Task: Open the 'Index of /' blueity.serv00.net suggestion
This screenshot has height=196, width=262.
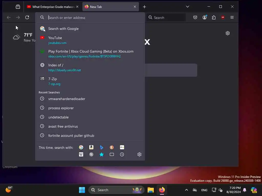Action: coord(90,67)
